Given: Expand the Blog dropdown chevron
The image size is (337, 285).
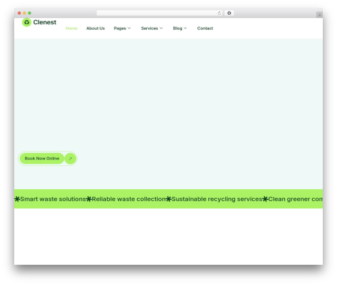Looking at the screenshot, I should (185, 28).
